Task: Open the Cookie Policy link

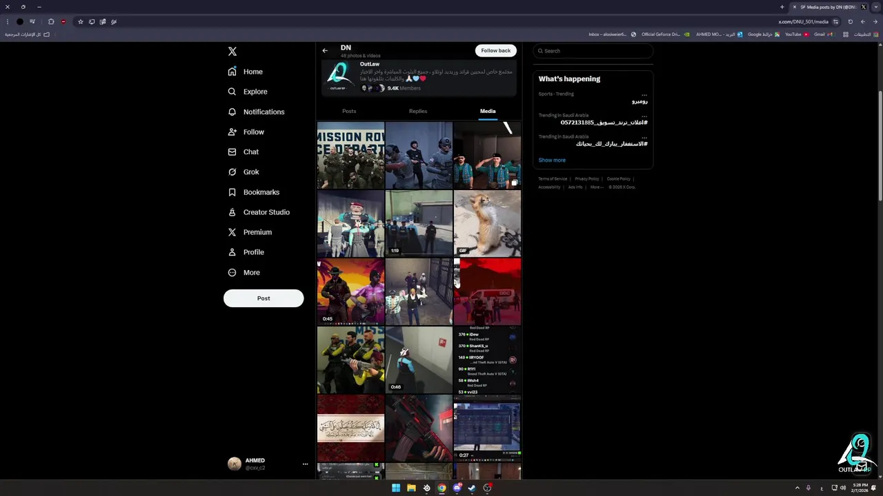Action: (x=619, y=179)
